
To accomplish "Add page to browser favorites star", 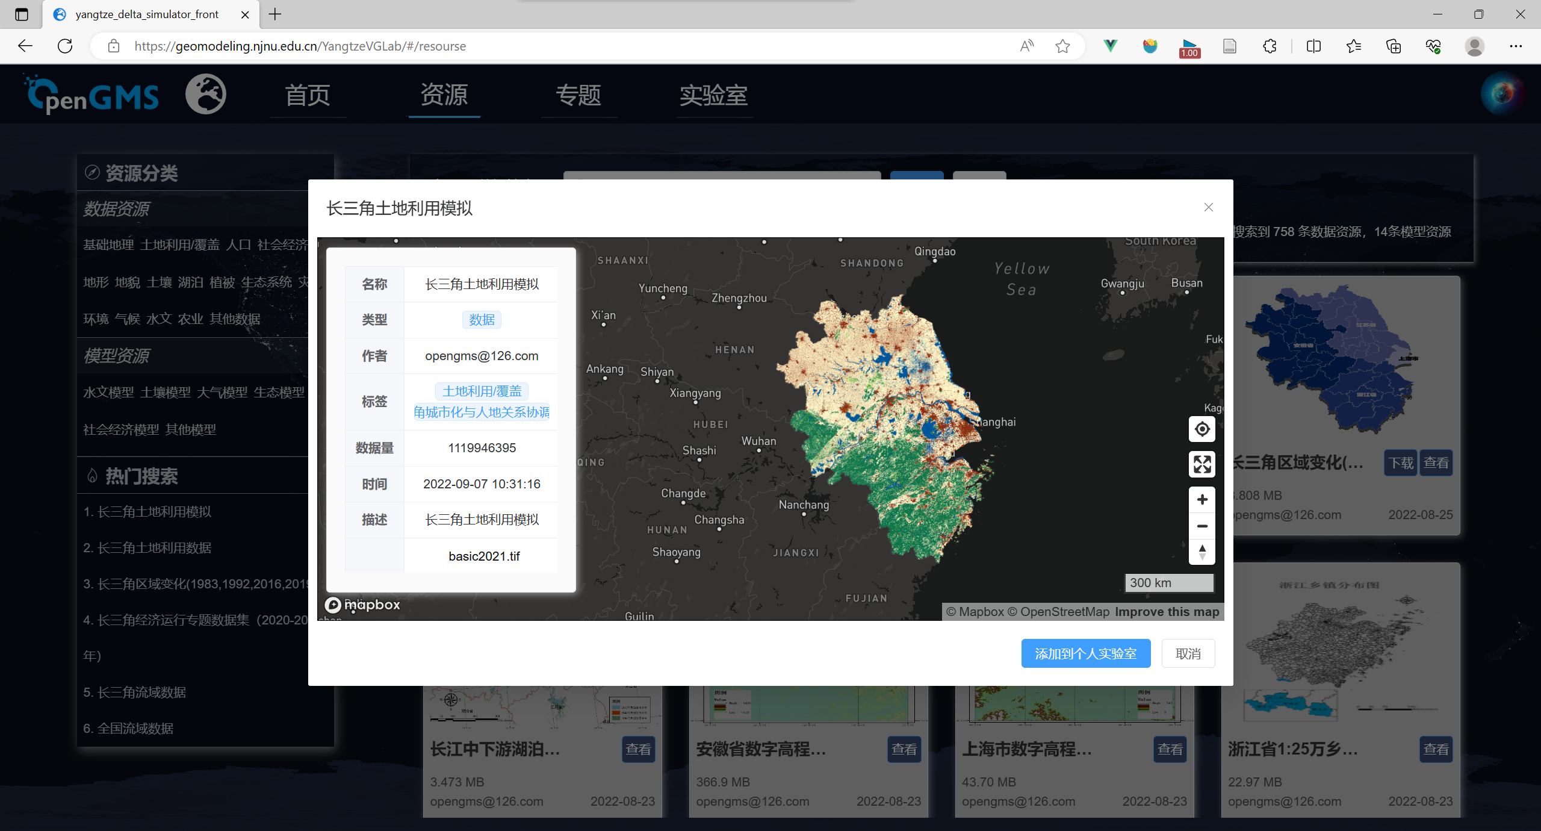I will coord(1062,46).
